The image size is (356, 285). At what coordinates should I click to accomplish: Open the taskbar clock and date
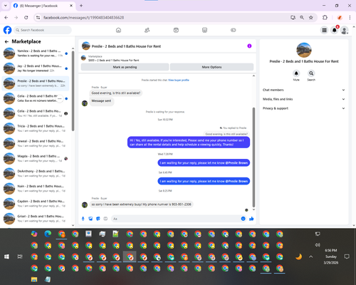point(331,256)
